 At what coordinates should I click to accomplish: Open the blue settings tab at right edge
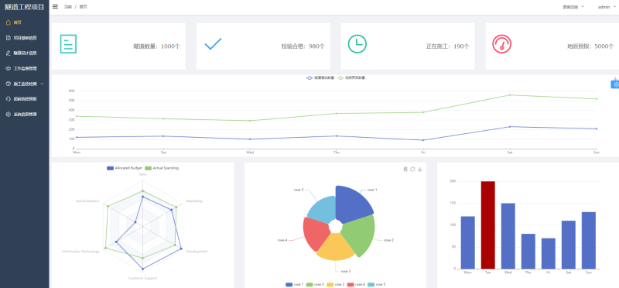[615, 84]
